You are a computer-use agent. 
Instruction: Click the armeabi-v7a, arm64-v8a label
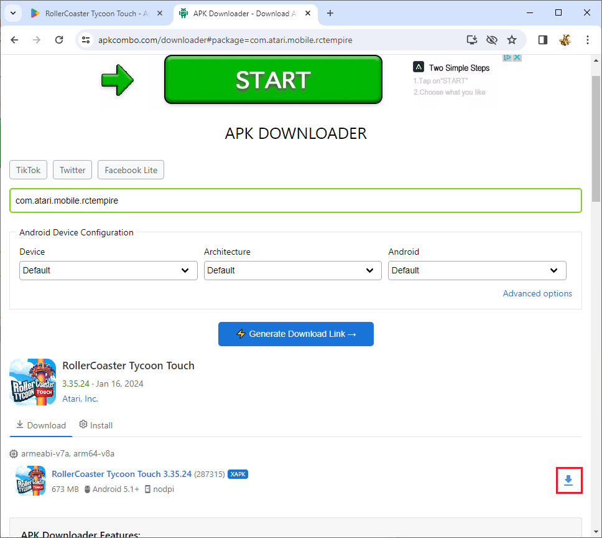coord(68,454)
